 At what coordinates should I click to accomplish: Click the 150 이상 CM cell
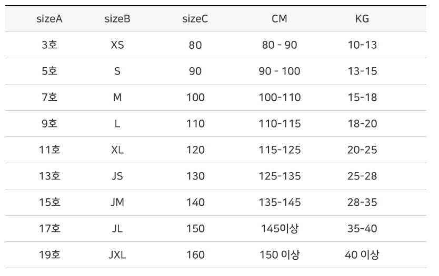[280, 256]
